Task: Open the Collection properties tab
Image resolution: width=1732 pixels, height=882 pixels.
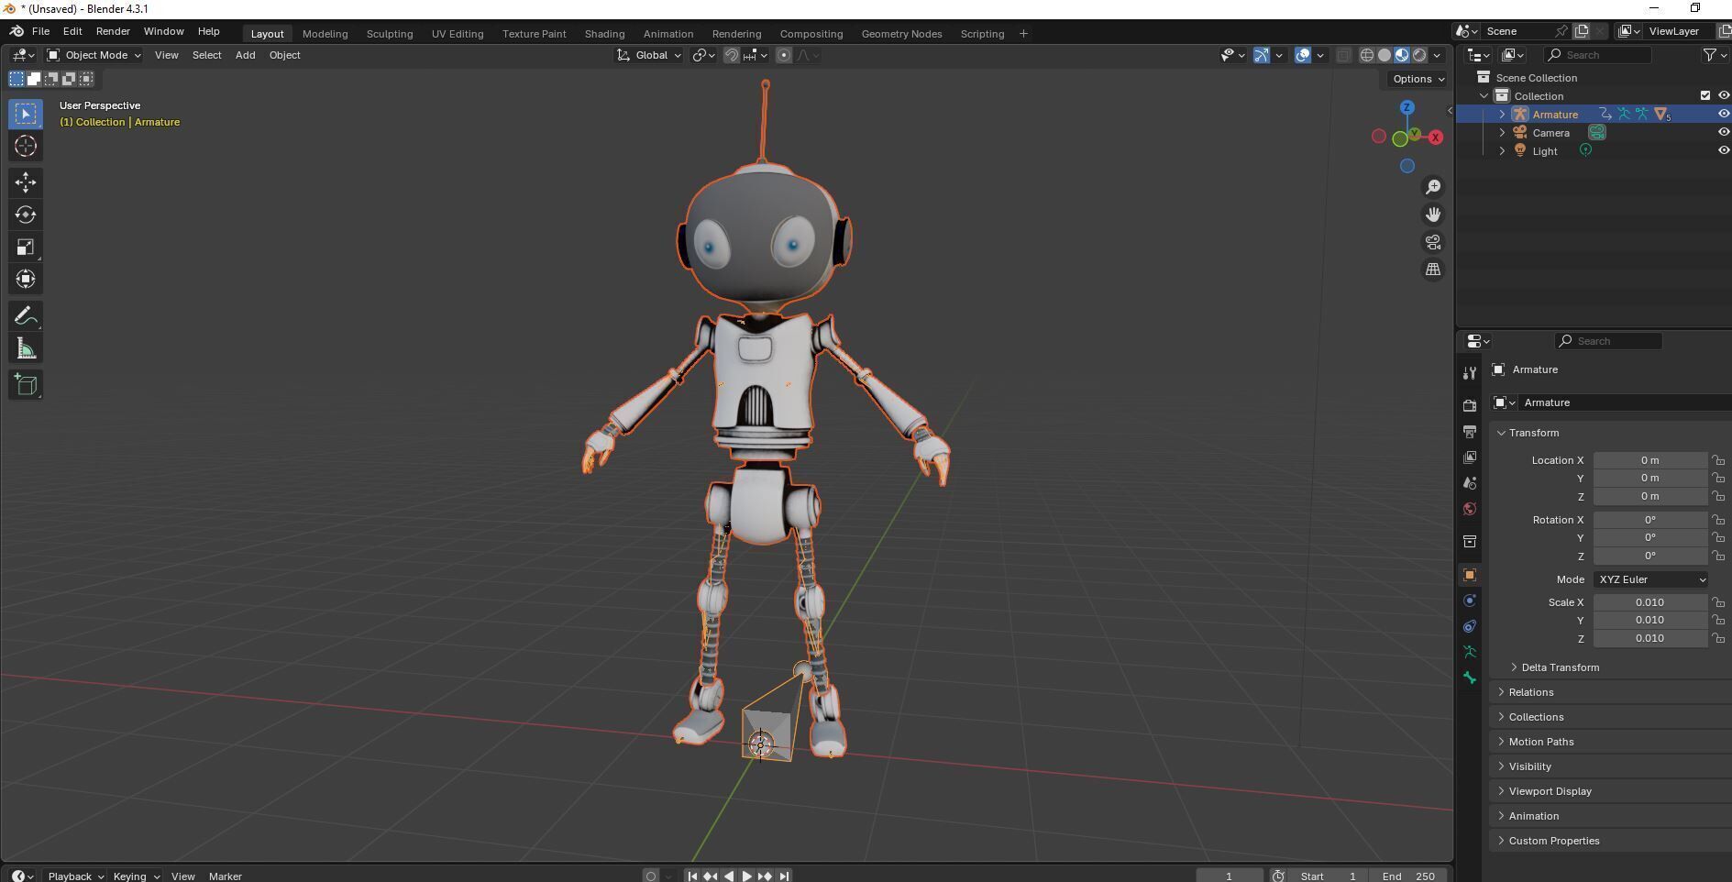Action: (x=1470, y=542)
